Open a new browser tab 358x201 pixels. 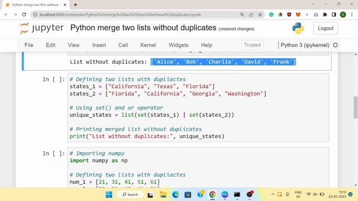point(76,4)
